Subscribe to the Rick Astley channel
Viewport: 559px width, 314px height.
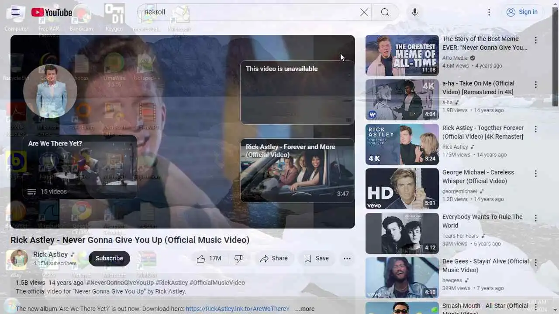click(109, 259)
